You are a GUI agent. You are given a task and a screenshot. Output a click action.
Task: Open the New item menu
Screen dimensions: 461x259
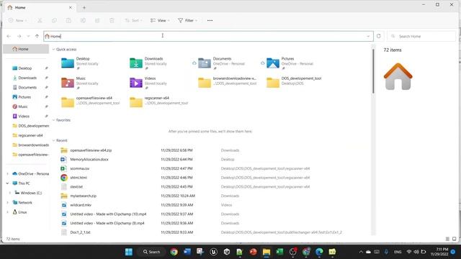[17, 21]
